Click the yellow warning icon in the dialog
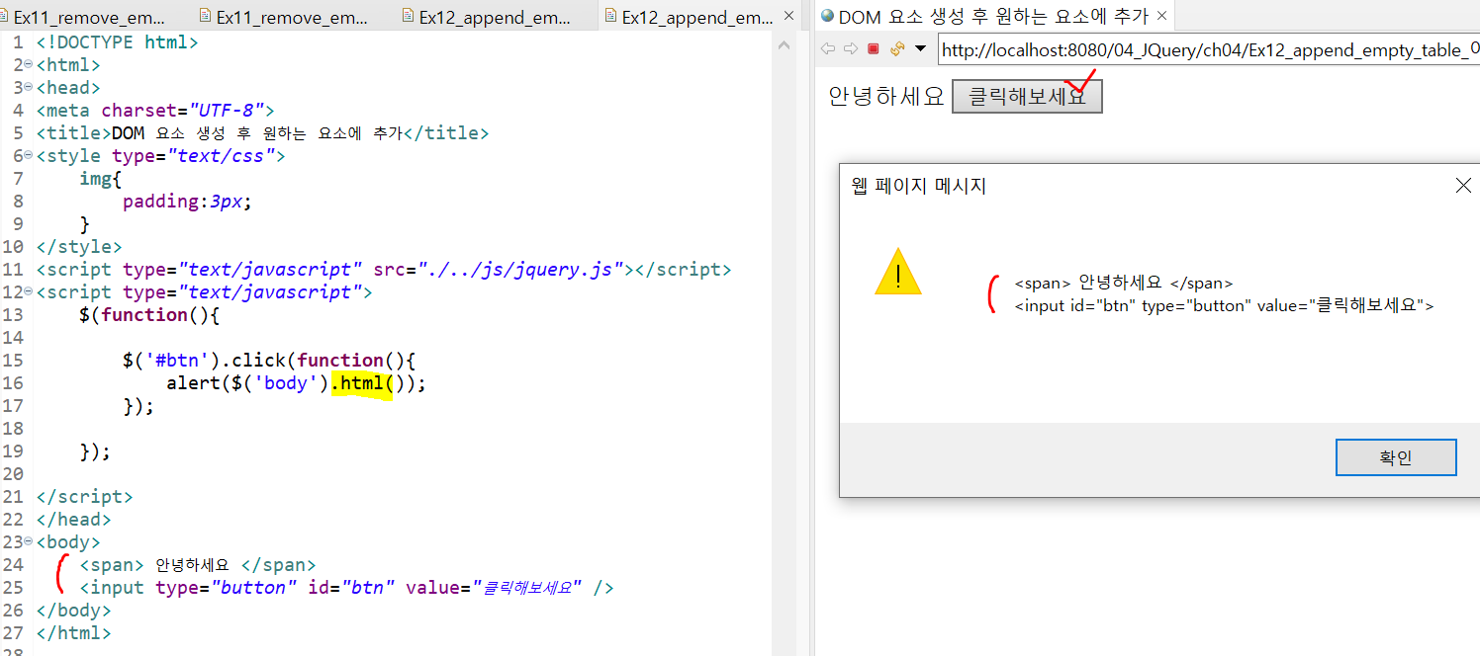The width and height of the screenshot is (1480, 656). (898, 272)
